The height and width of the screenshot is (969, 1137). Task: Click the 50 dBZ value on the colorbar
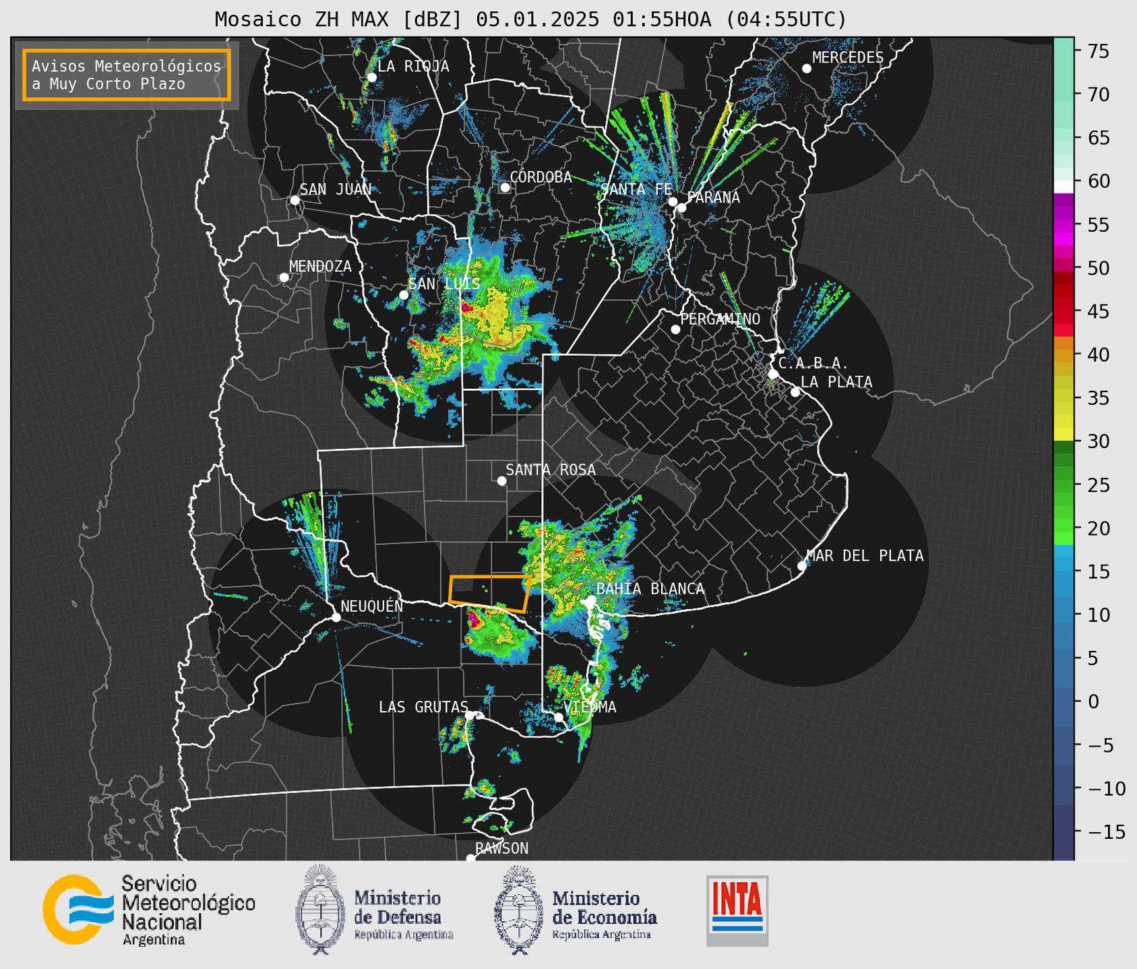click(1099, 268)
